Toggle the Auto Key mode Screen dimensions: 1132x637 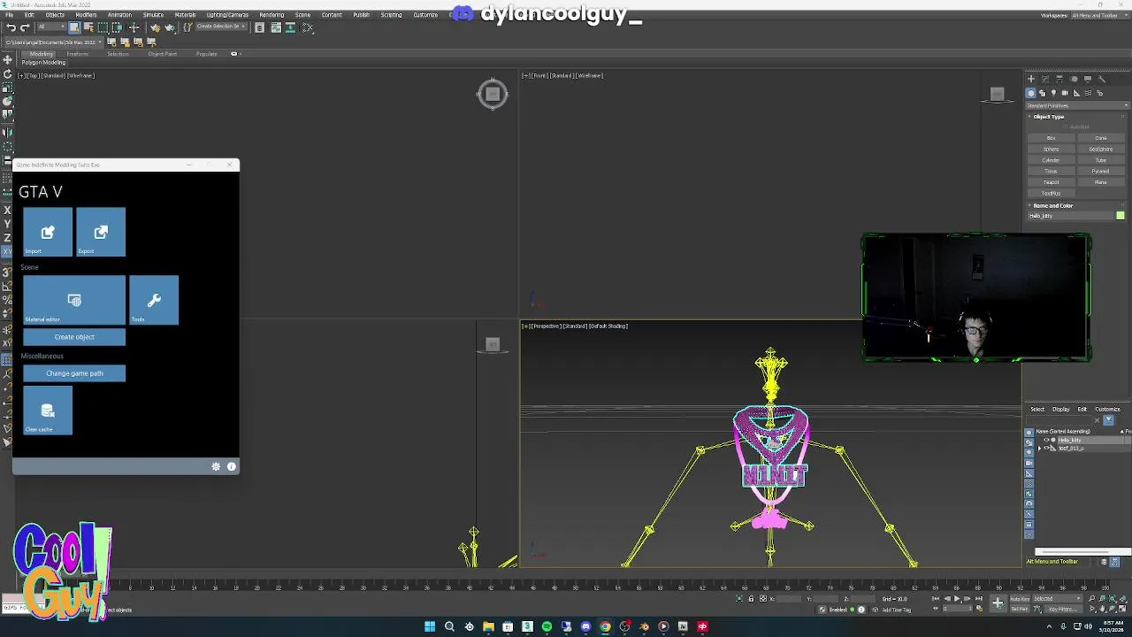pos(1019,599)
